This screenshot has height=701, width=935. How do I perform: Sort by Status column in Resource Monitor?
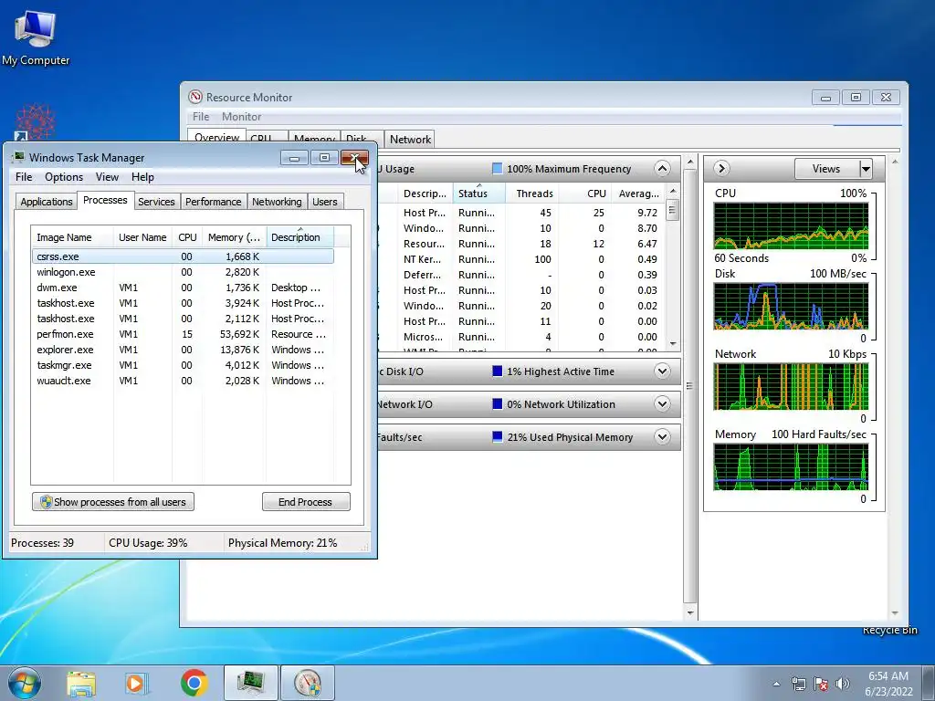(478, 194)
